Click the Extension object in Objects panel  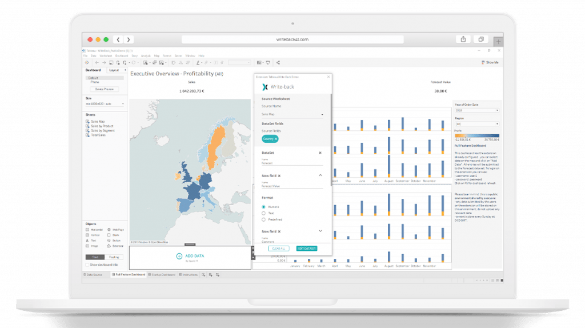point(115,246)
